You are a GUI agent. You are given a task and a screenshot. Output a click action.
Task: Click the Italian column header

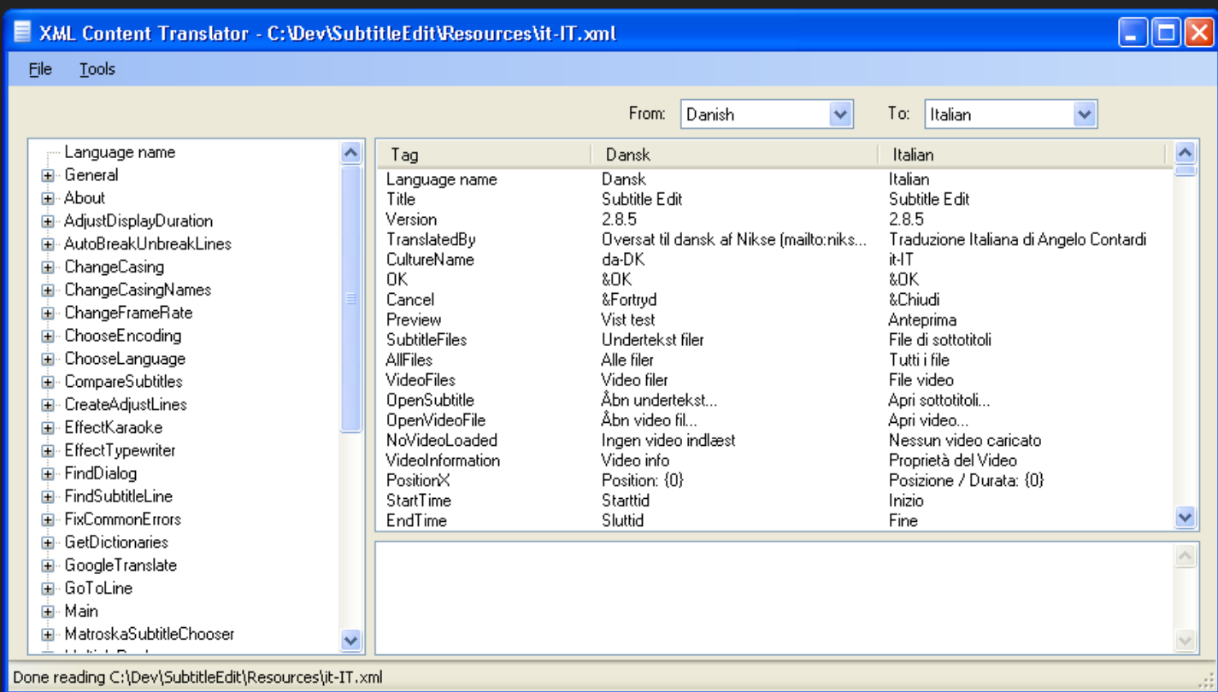906,155
